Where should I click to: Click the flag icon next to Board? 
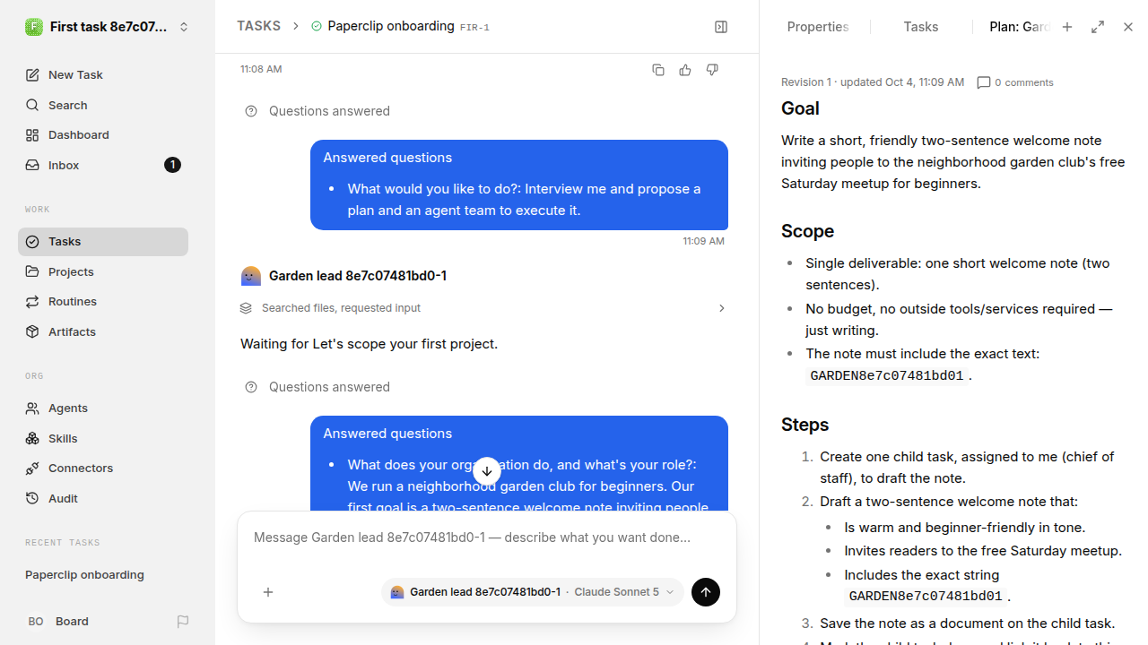point(183,621)
